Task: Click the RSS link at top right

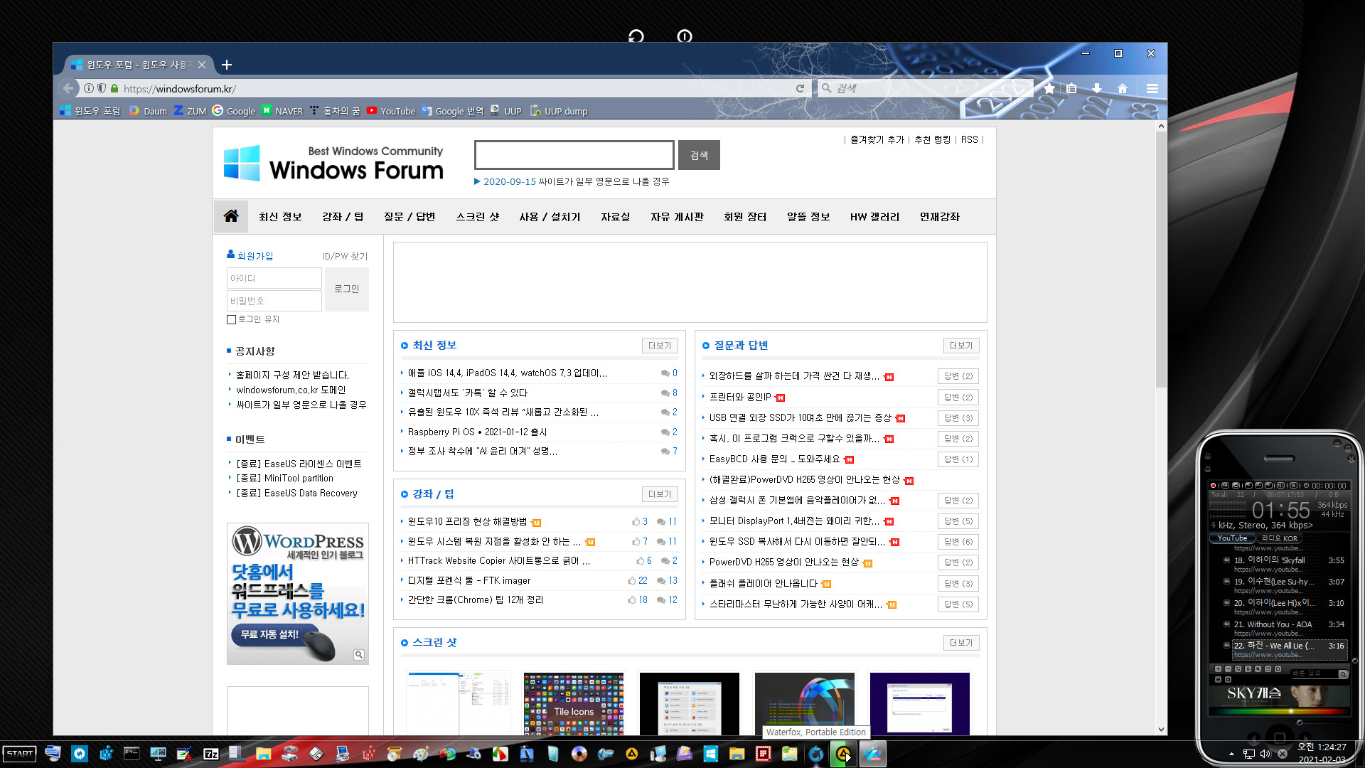Action: click(970, 139)
